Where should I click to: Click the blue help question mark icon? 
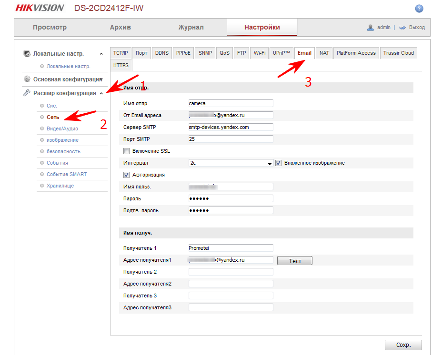[x=419, y=9]
